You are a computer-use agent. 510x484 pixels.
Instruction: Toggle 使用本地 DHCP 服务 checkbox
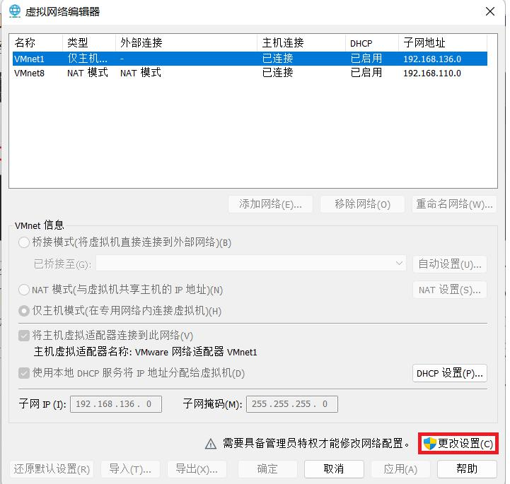click(x=24, y=373)
